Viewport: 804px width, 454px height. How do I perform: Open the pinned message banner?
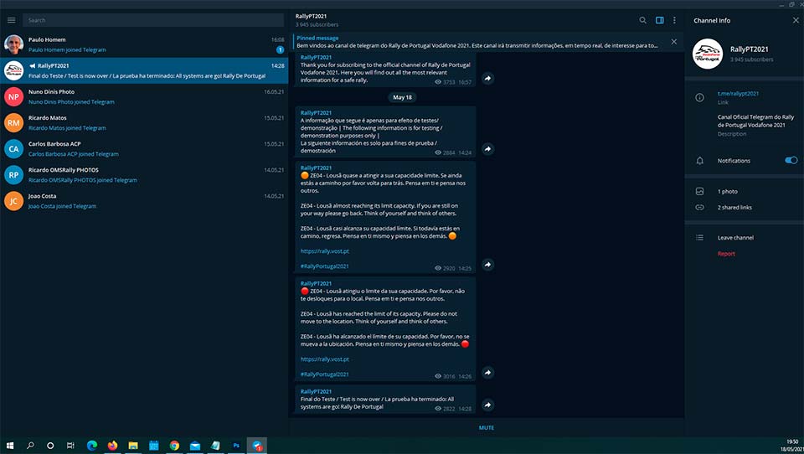[x=477, y=42]
